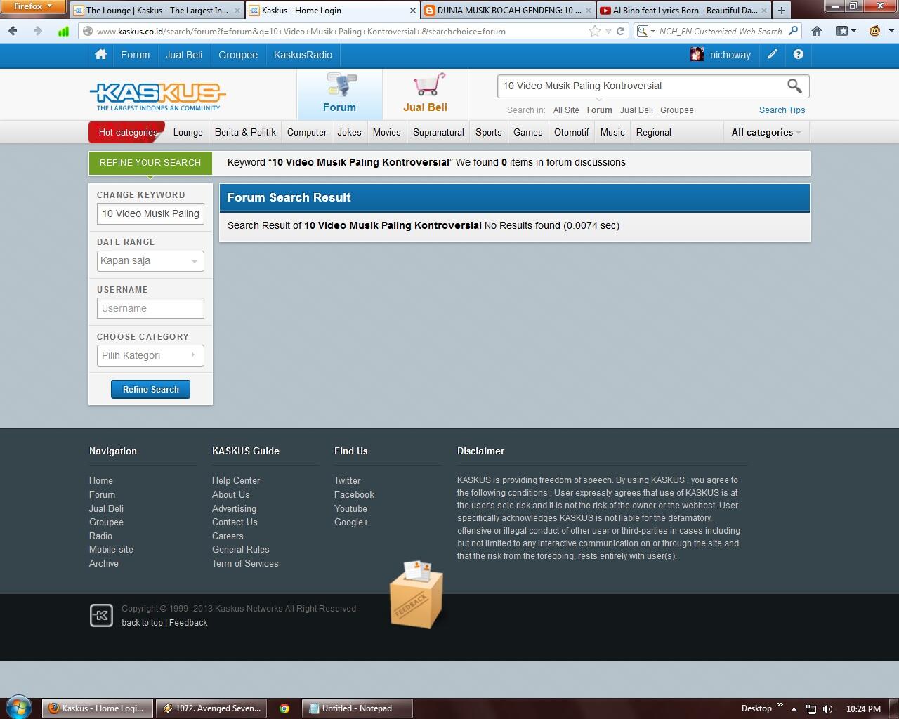This screenshot has width=899, height=719.
Task: Open browser home page icon
Action: point(817,31)
